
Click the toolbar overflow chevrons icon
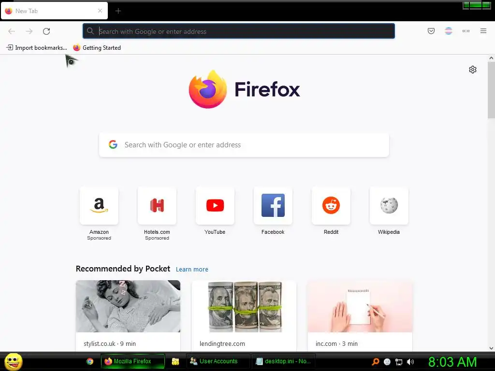(466, 31)
